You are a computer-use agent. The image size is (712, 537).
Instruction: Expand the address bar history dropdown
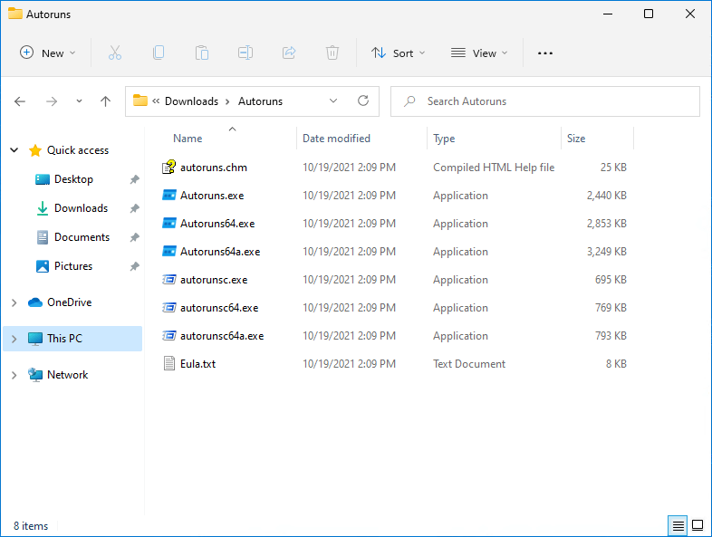coord(333,101)
